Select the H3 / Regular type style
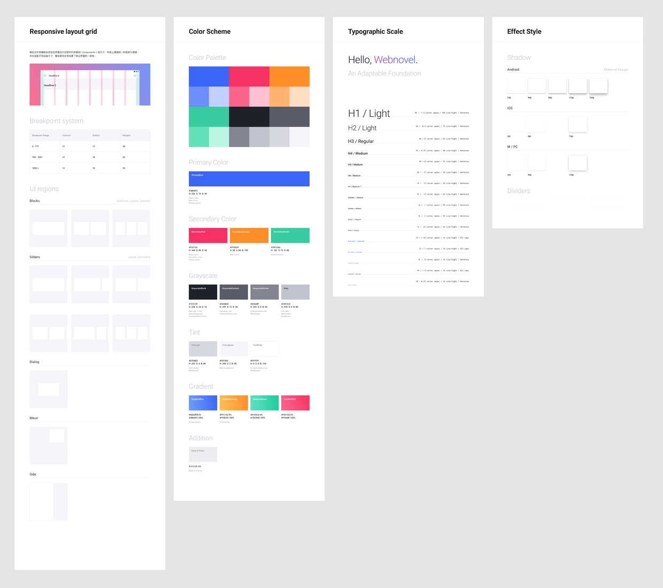The image size is (663, 588). 361,141
